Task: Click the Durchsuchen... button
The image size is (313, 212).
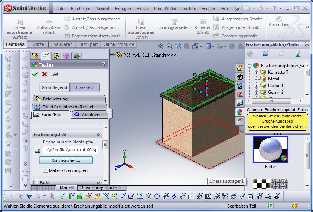Action: [66, 160]
